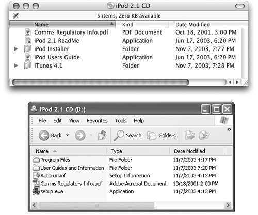This screenshot has height=215, width=258.
Task: Click the drive icon in Explorer title bar
Action: (x=34, y=109)
